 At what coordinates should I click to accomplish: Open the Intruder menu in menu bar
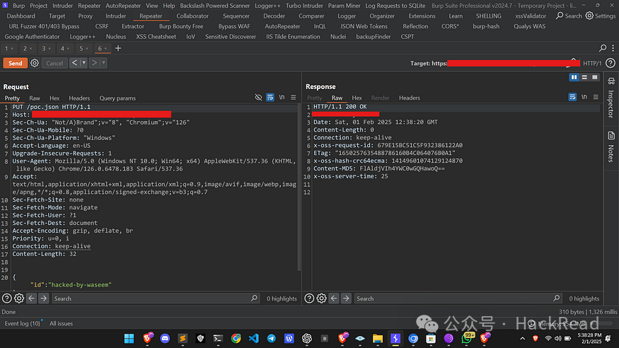coord(63,6)
